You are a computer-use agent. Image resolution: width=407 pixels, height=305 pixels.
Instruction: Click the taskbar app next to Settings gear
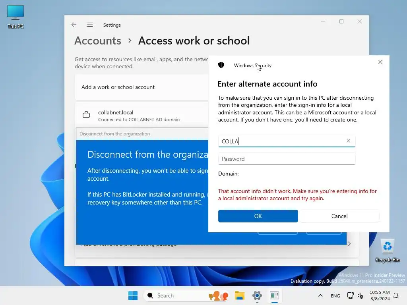click(274, 295)
